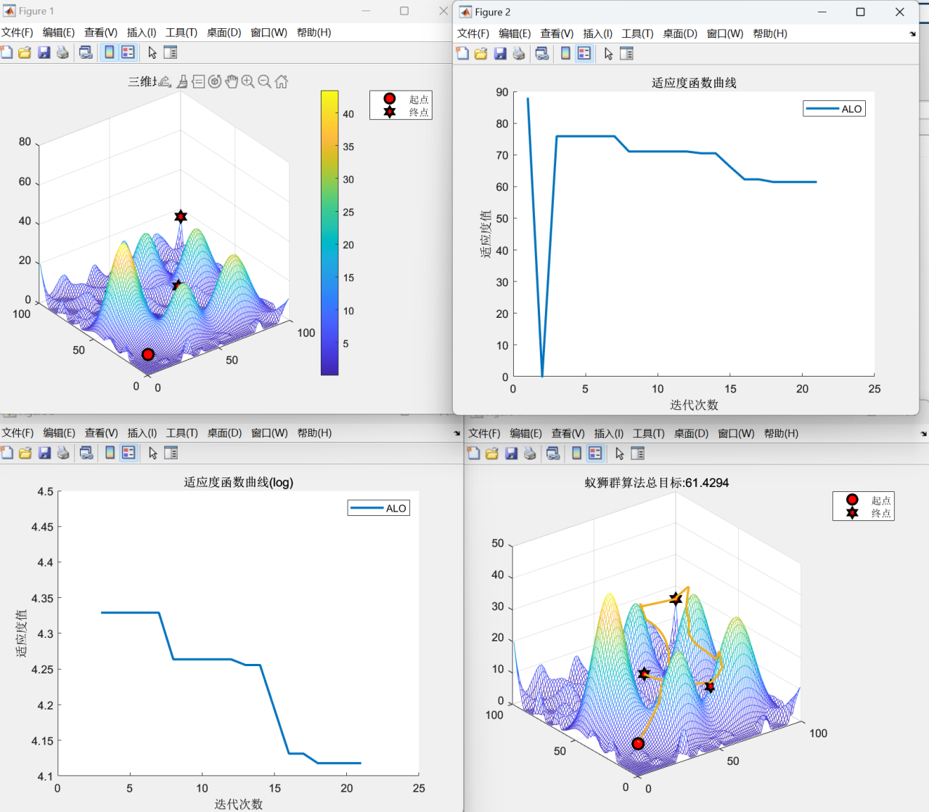The height and width of the screenshot is (812, 929).
Task: Click the dock arrow in Figure 2 menu bar
Action: pos(912,34)
